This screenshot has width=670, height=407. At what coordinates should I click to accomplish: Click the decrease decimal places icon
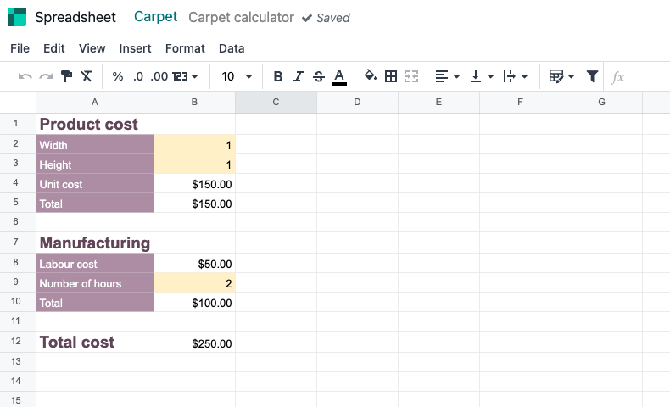[138, 76]
